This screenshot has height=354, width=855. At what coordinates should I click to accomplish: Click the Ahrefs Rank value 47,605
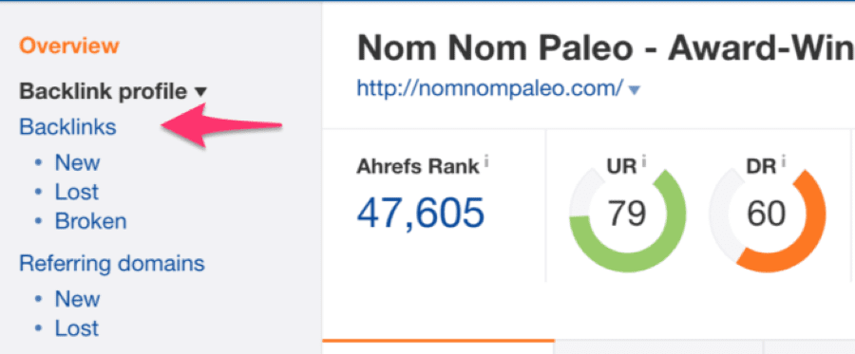click(421, 212)
